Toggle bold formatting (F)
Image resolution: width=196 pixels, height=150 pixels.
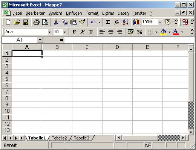(74, 32)
